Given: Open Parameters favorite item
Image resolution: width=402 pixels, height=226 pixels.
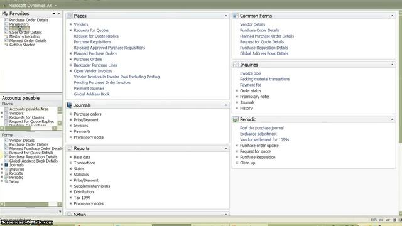Looking at the screenshot, I should click(19, 24).
